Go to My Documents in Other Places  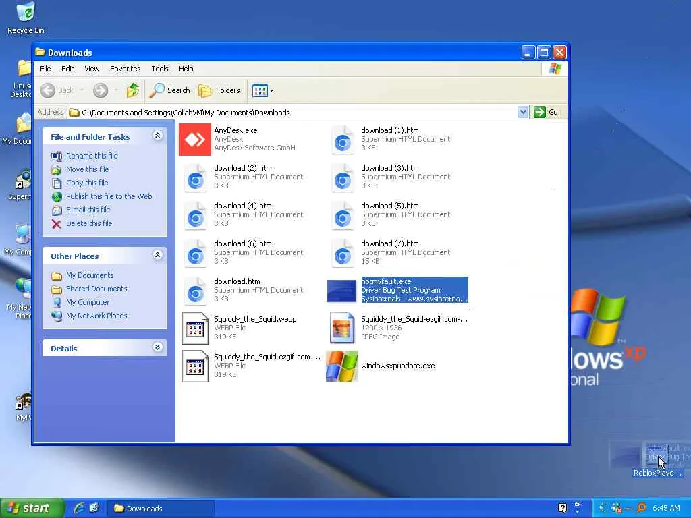point(90,275)
